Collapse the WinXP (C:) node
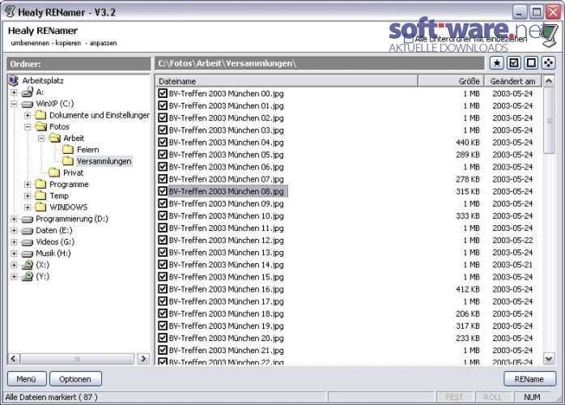Viewport: 565px width, 405px height. [14, 104]
